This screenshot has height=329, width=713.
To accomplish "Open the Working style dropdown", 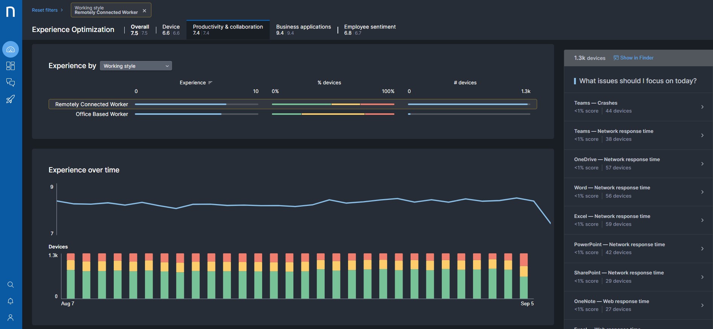I will point(136,66).
